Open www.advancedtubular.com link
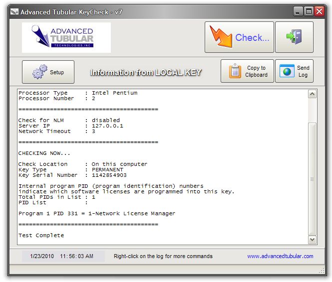This screenshot has width=332, height=282. (280, 256)
